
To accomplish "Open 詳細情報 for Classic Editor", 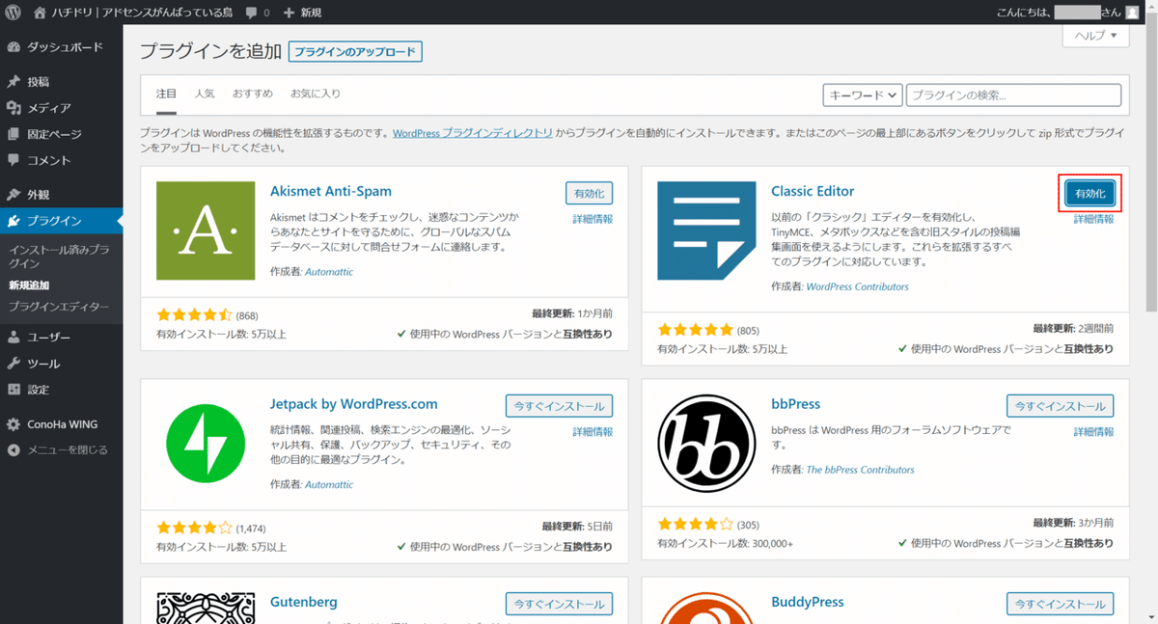I will (1093, 219).
